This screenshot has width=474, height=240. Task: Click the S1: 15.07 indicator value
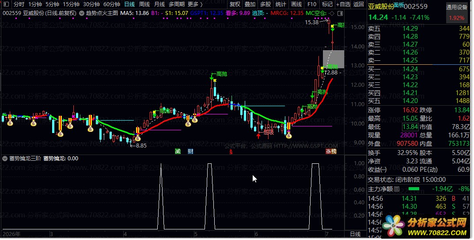pyautogui.click(x=177, y=13)
